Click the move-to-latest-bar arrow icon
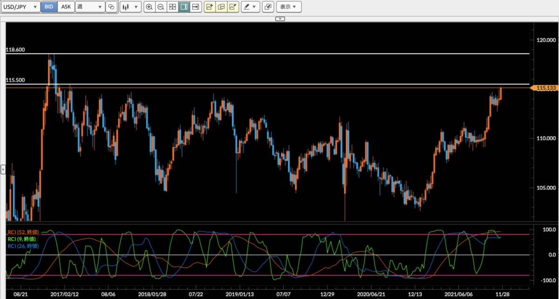559x299 pixels. (x=195, y=7)
